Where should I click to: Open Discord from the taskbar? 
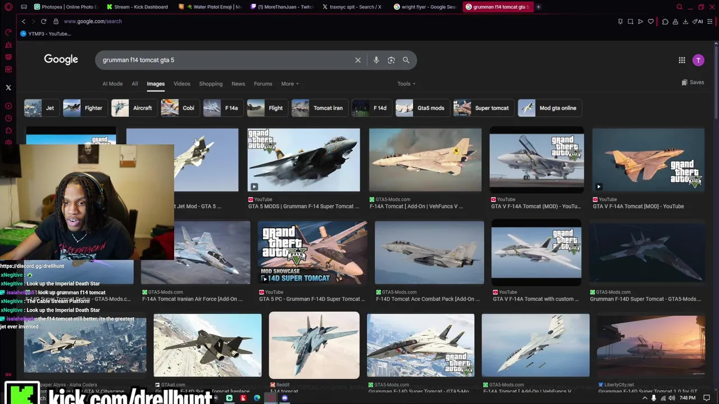tap(285, 398)
